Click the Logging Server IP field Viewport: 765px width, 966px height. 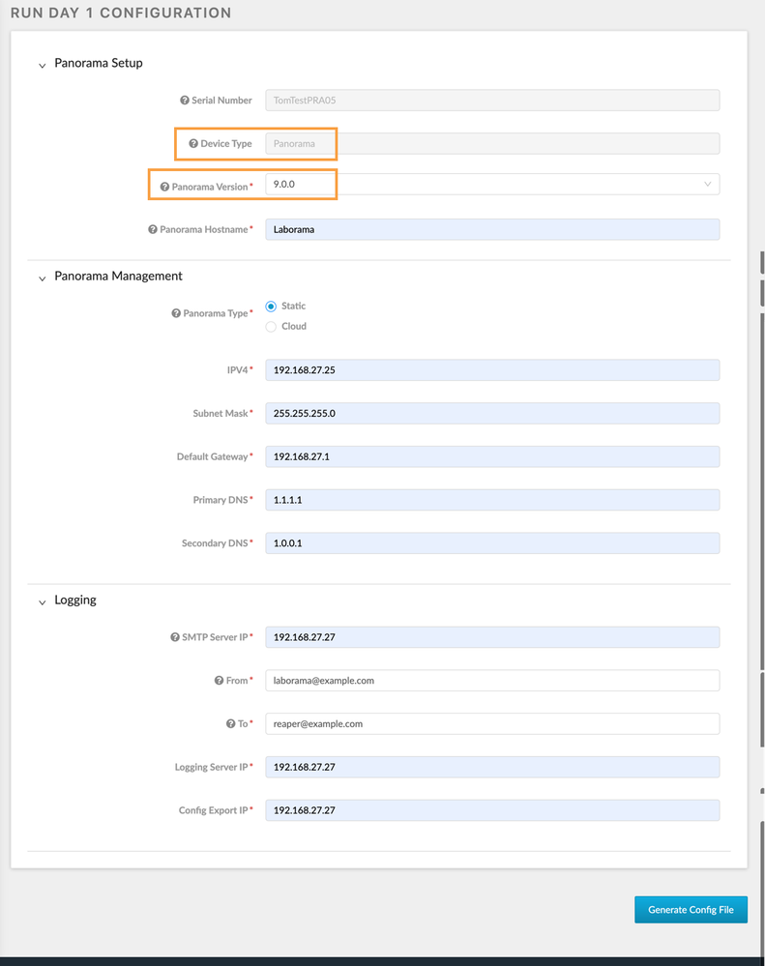click(491, 767)
